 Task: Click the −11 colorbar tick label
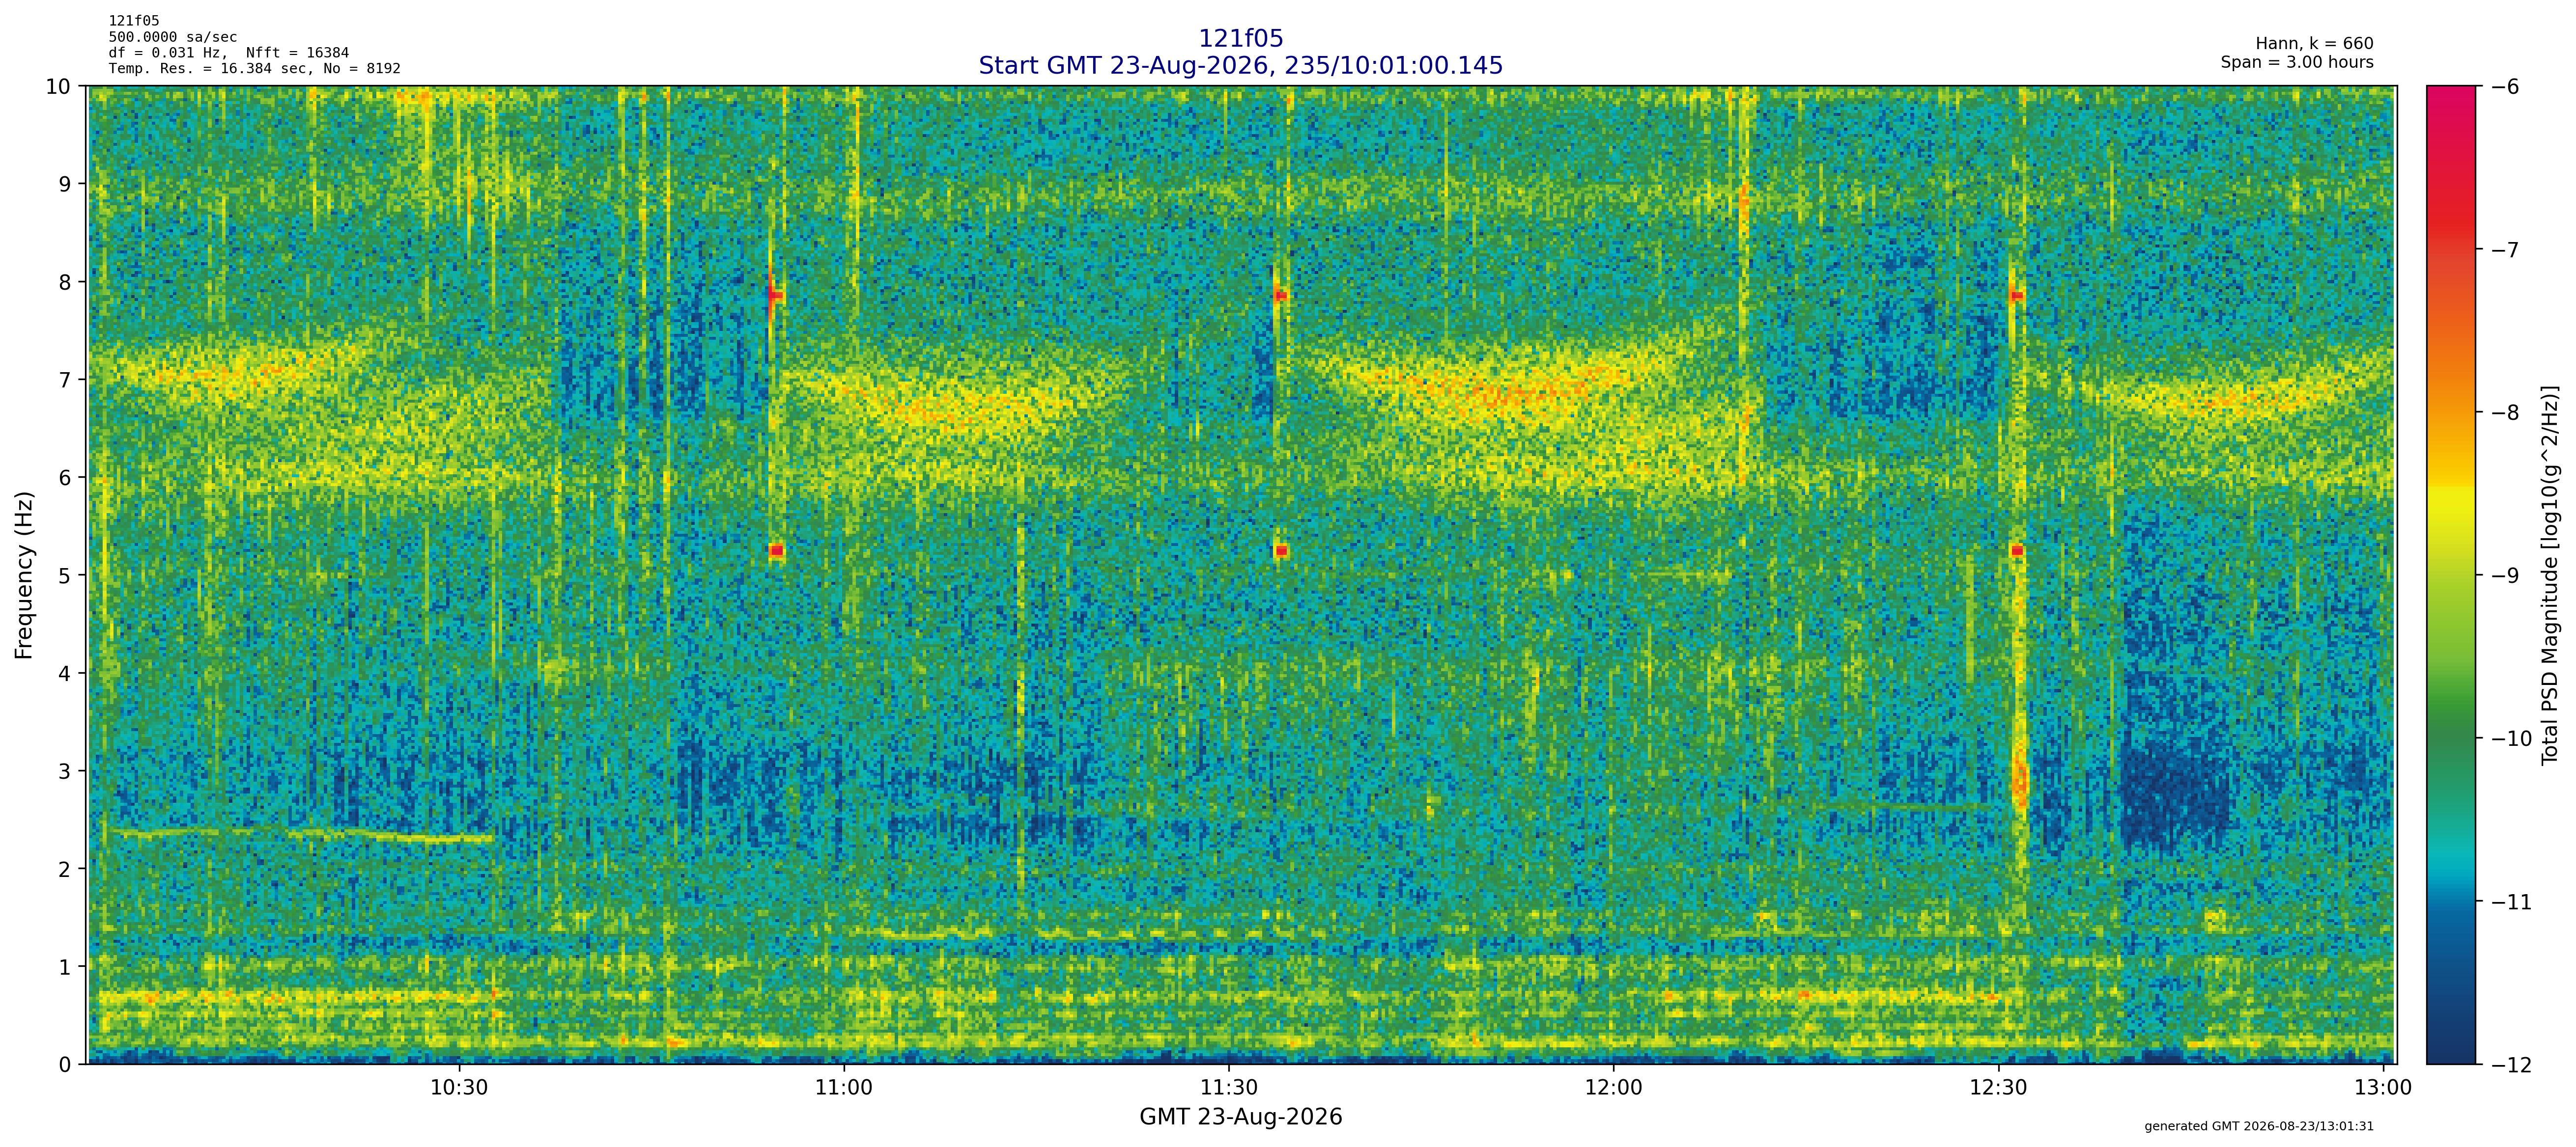[x=2511, y=902]
